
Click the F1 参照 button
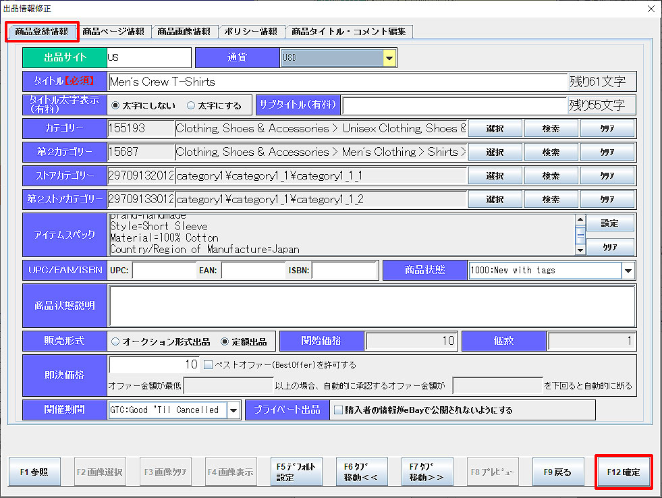[x=34, y=472]
